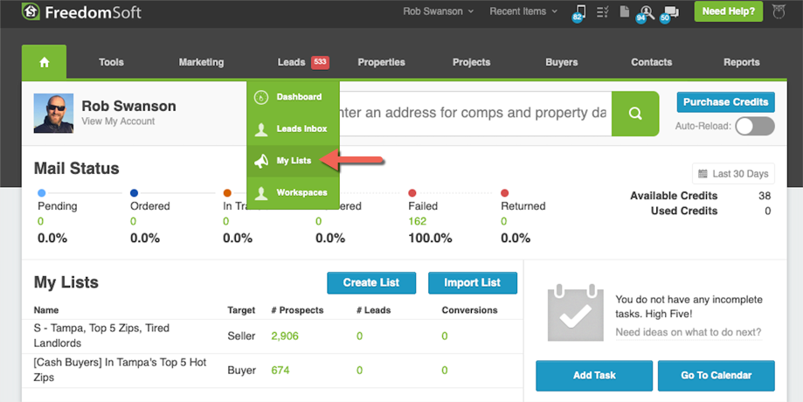Open the Buyers menu
The height and width of the screenshot is (402, 803).
562,62
